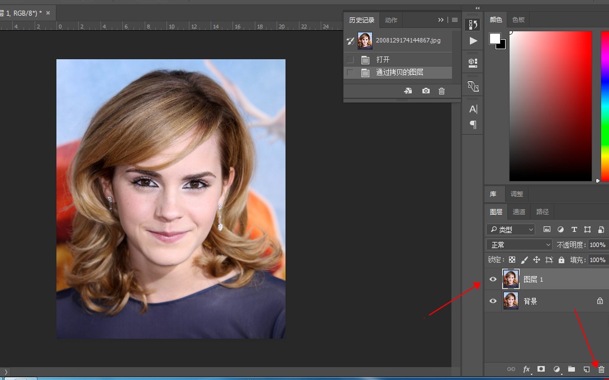The width and height of the screenshot is (609, 380).
Task: Select the 通过拷贝的图层 history state
Action: (399, 73)
